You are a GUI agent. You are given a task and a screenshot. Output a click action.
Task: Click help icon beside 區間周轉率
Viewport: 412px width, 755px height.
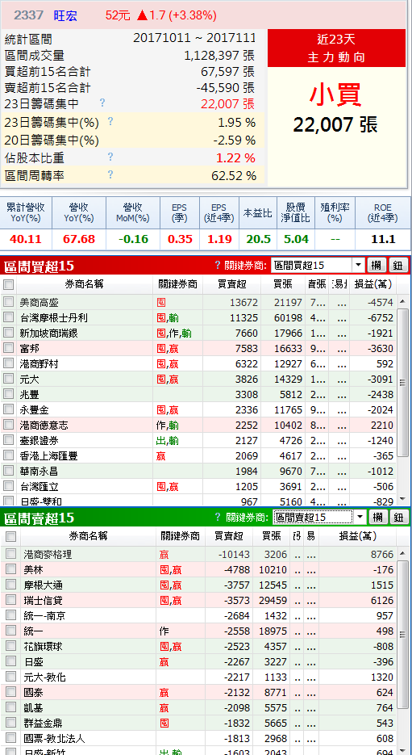tap(110, 174)
